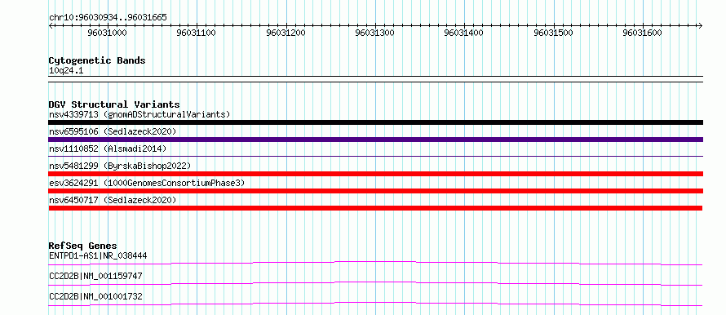The width and height of the screenshot is (726, 315).
Task: Click ruler position 96031500
Action: (554, 33)
